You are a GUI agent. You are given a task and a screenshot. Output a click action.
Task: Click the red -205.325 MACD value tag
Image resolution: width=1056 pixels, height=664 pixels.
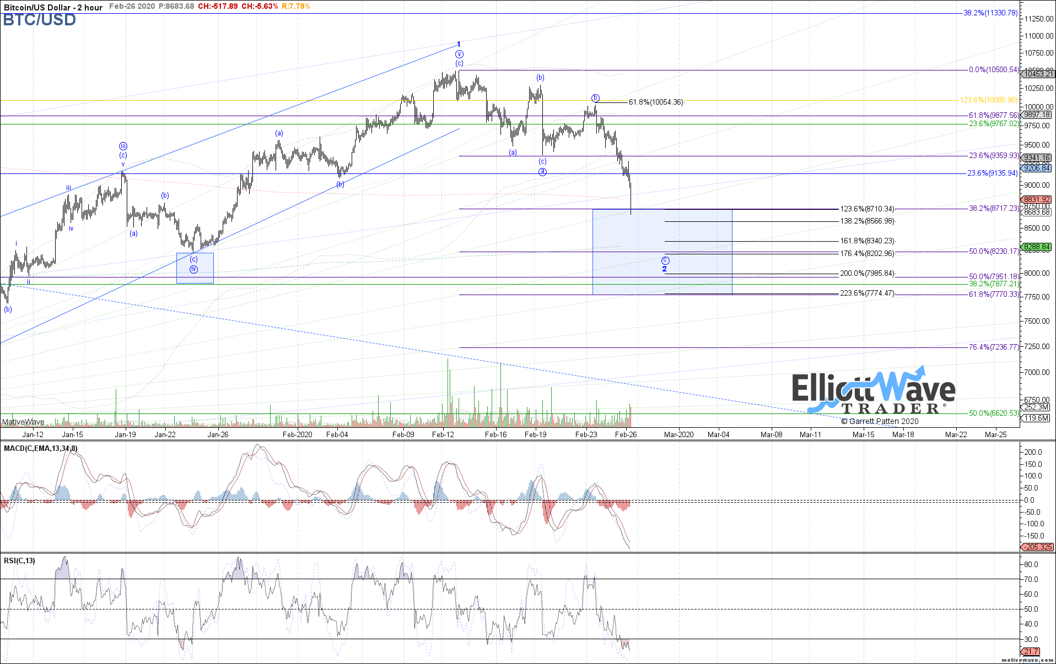[x=1038, y=547]
